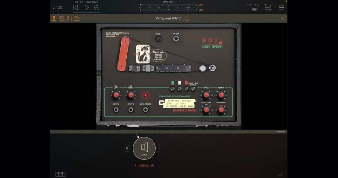Open the plugin MIDI routing icon in the orange toolbar
Screen dimensions: 338x178
pos(62,19)
